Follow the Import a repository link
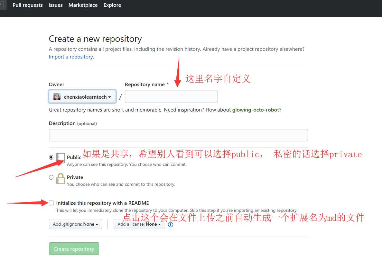This screenshot has height=270, width=382. pos(71,57)
